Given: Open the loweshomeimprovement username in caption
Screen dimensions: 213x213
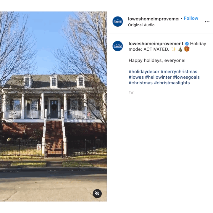Looking at the screenshot, I should pos(156,43).
